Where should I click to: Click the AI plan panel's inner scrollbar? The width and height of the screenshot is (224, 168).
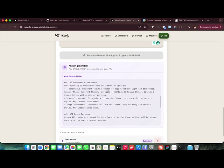[x=160, y=102]
